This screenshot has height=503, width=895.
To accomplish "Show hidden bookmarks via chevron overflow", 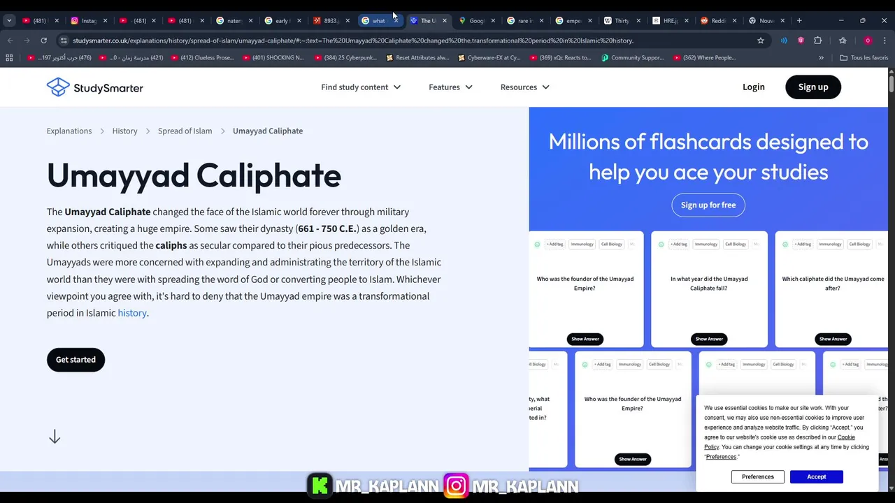I will coord(821,58).
